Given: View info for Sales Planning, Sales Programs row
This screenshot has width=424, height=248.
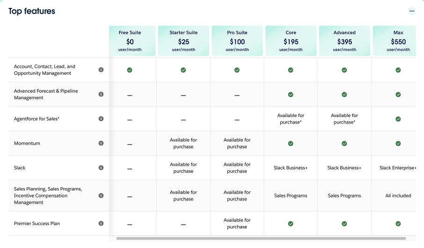Looking at the screenshot, I should pyautogui.click(x=101, y=196).
